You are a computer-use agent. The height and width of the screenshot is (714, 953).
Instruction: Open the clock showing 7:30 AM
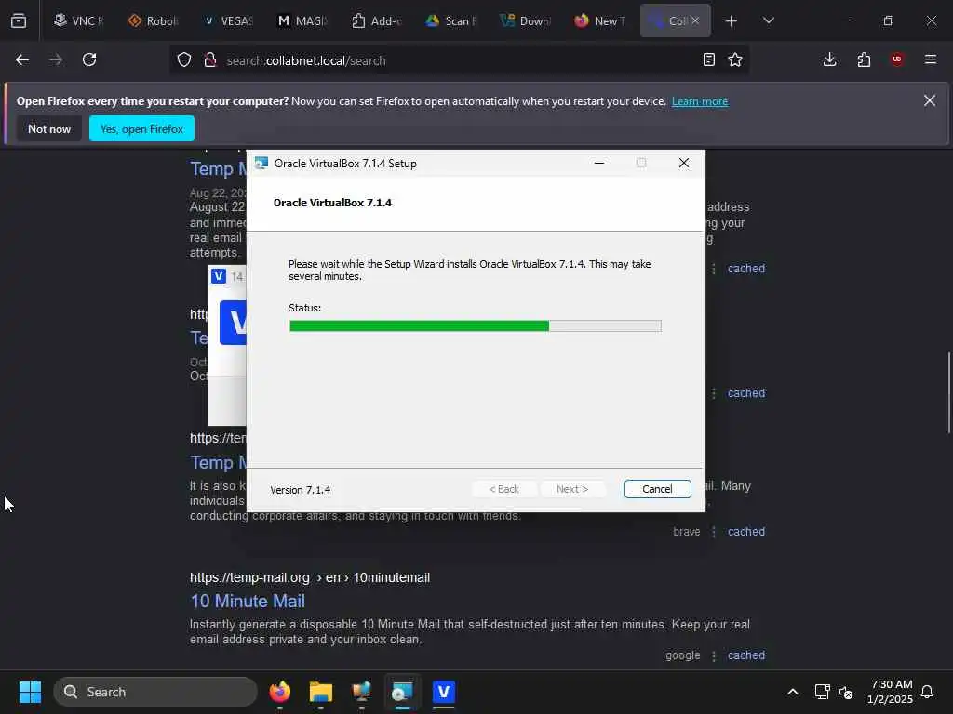coord(891,692)
